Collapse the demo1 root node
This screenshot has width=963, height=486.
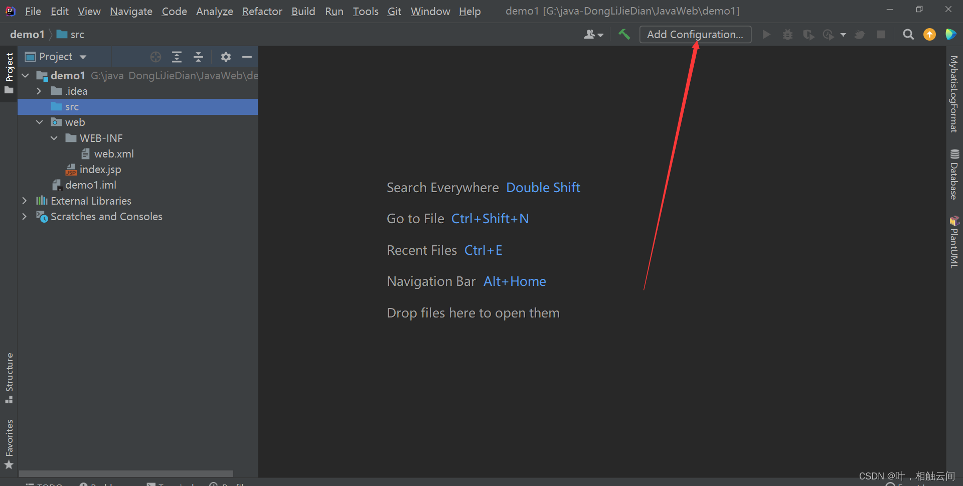coord(25,75)
